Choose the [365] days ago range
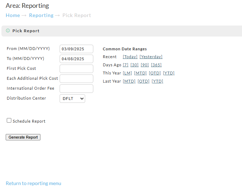Viewport: 242px width, 190px height. [156, 65]
